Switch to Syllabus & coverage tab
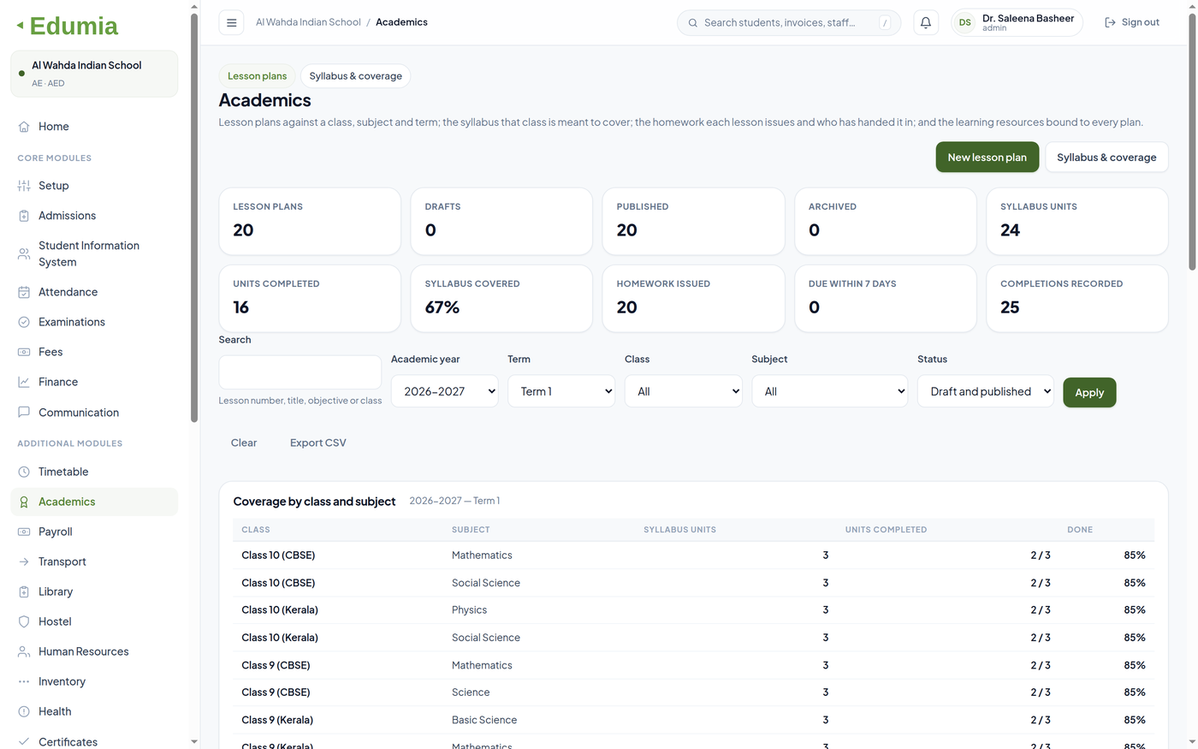The height and width of the screenshot is (749, 1198). [x=355, y=76]
